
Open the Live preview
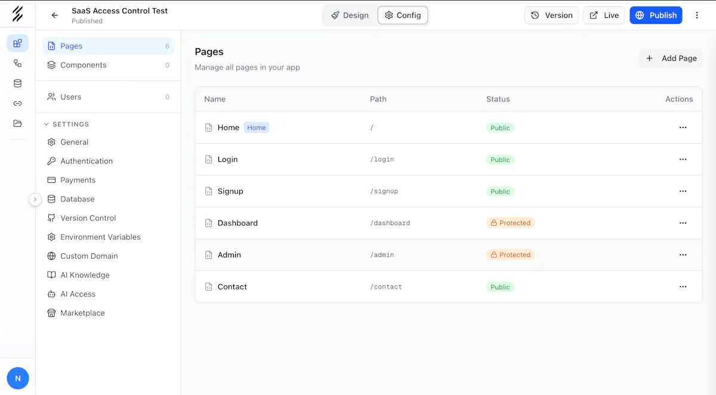pyautogui.click(x=604, y=15)
